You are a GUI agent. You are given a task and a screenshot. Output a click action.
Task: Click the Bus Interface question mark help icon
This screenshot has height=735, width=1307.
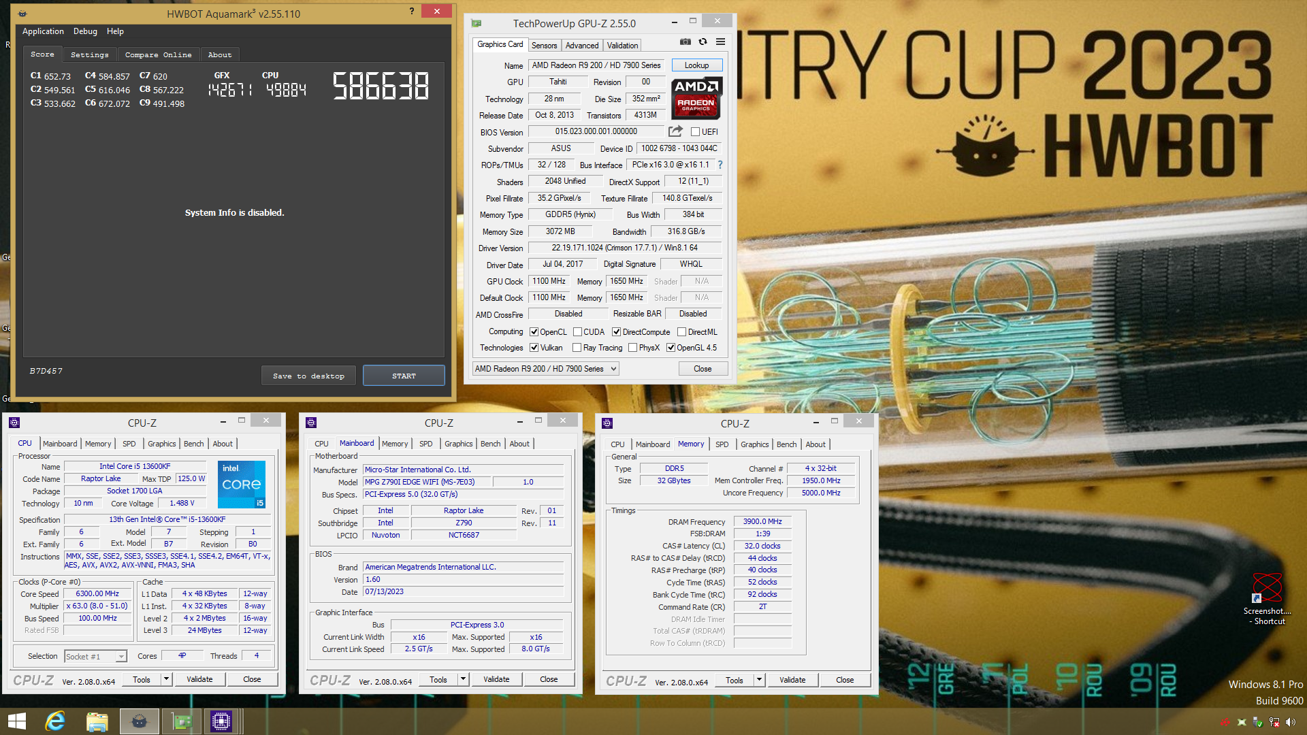coord(720,165)
